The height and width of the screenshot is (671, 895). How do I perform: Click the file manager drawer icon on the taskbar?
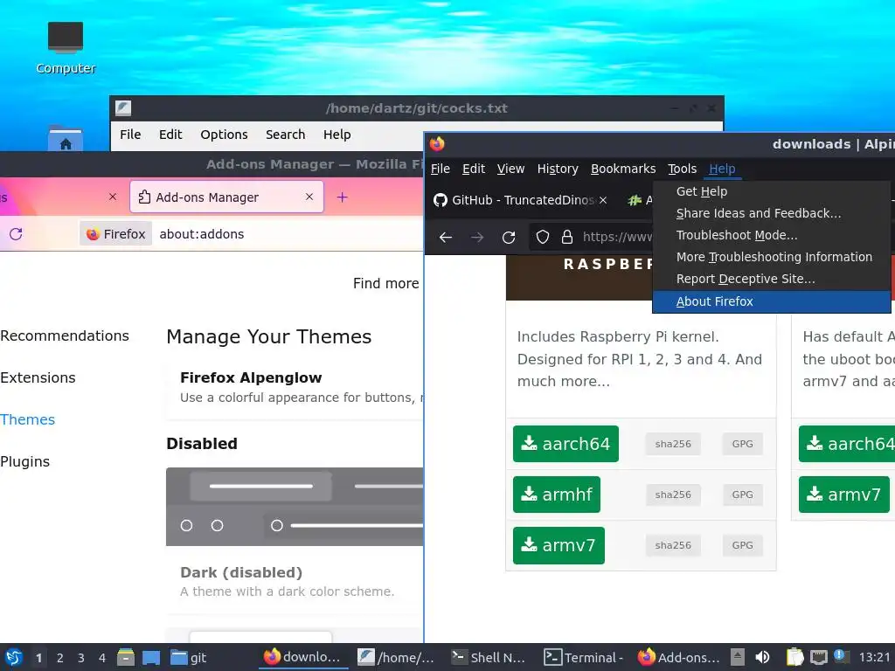tap(126, 657)
